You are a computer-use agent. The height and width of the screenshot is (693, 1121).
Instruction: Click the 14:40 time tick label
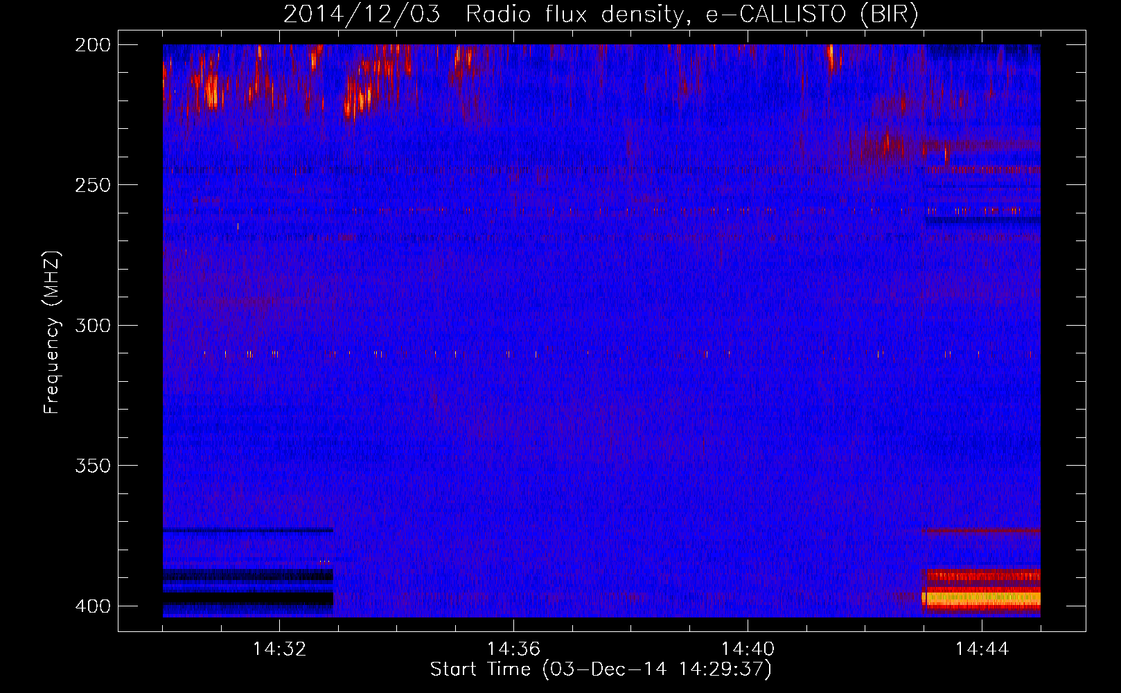coord(748,649)
